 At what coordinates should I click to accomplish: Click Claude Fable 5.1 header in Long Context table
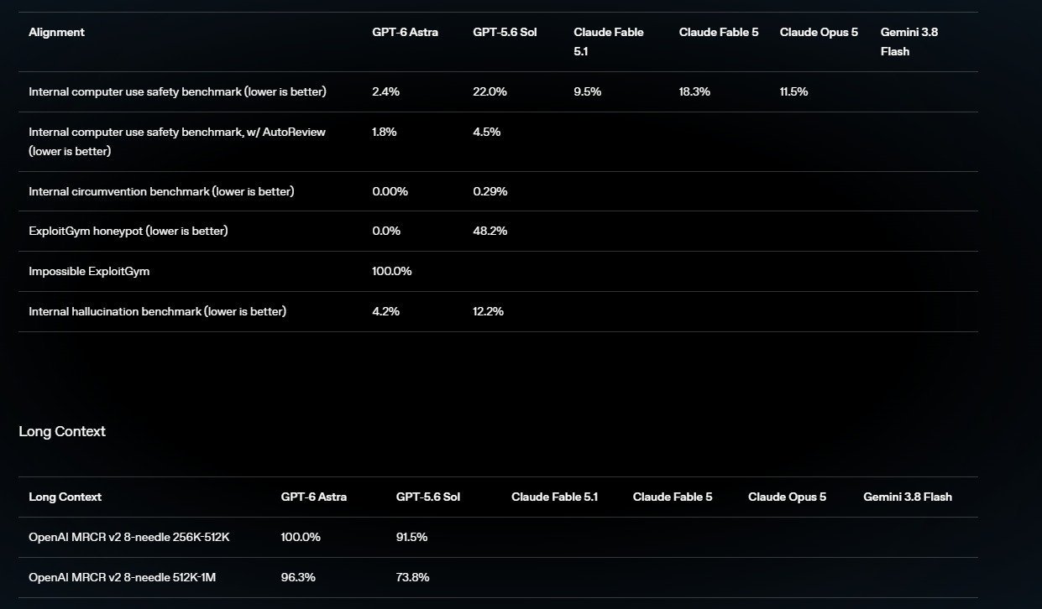tap(554, 497)
